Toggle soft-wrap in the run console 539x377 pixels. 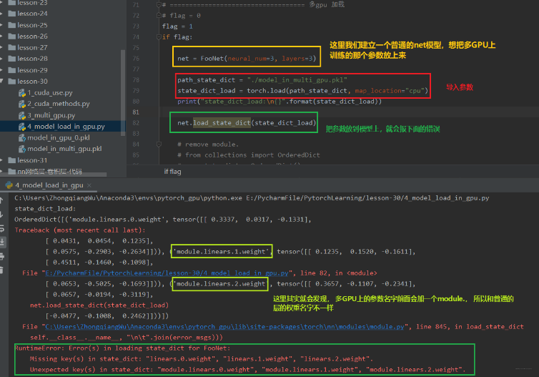1,228
